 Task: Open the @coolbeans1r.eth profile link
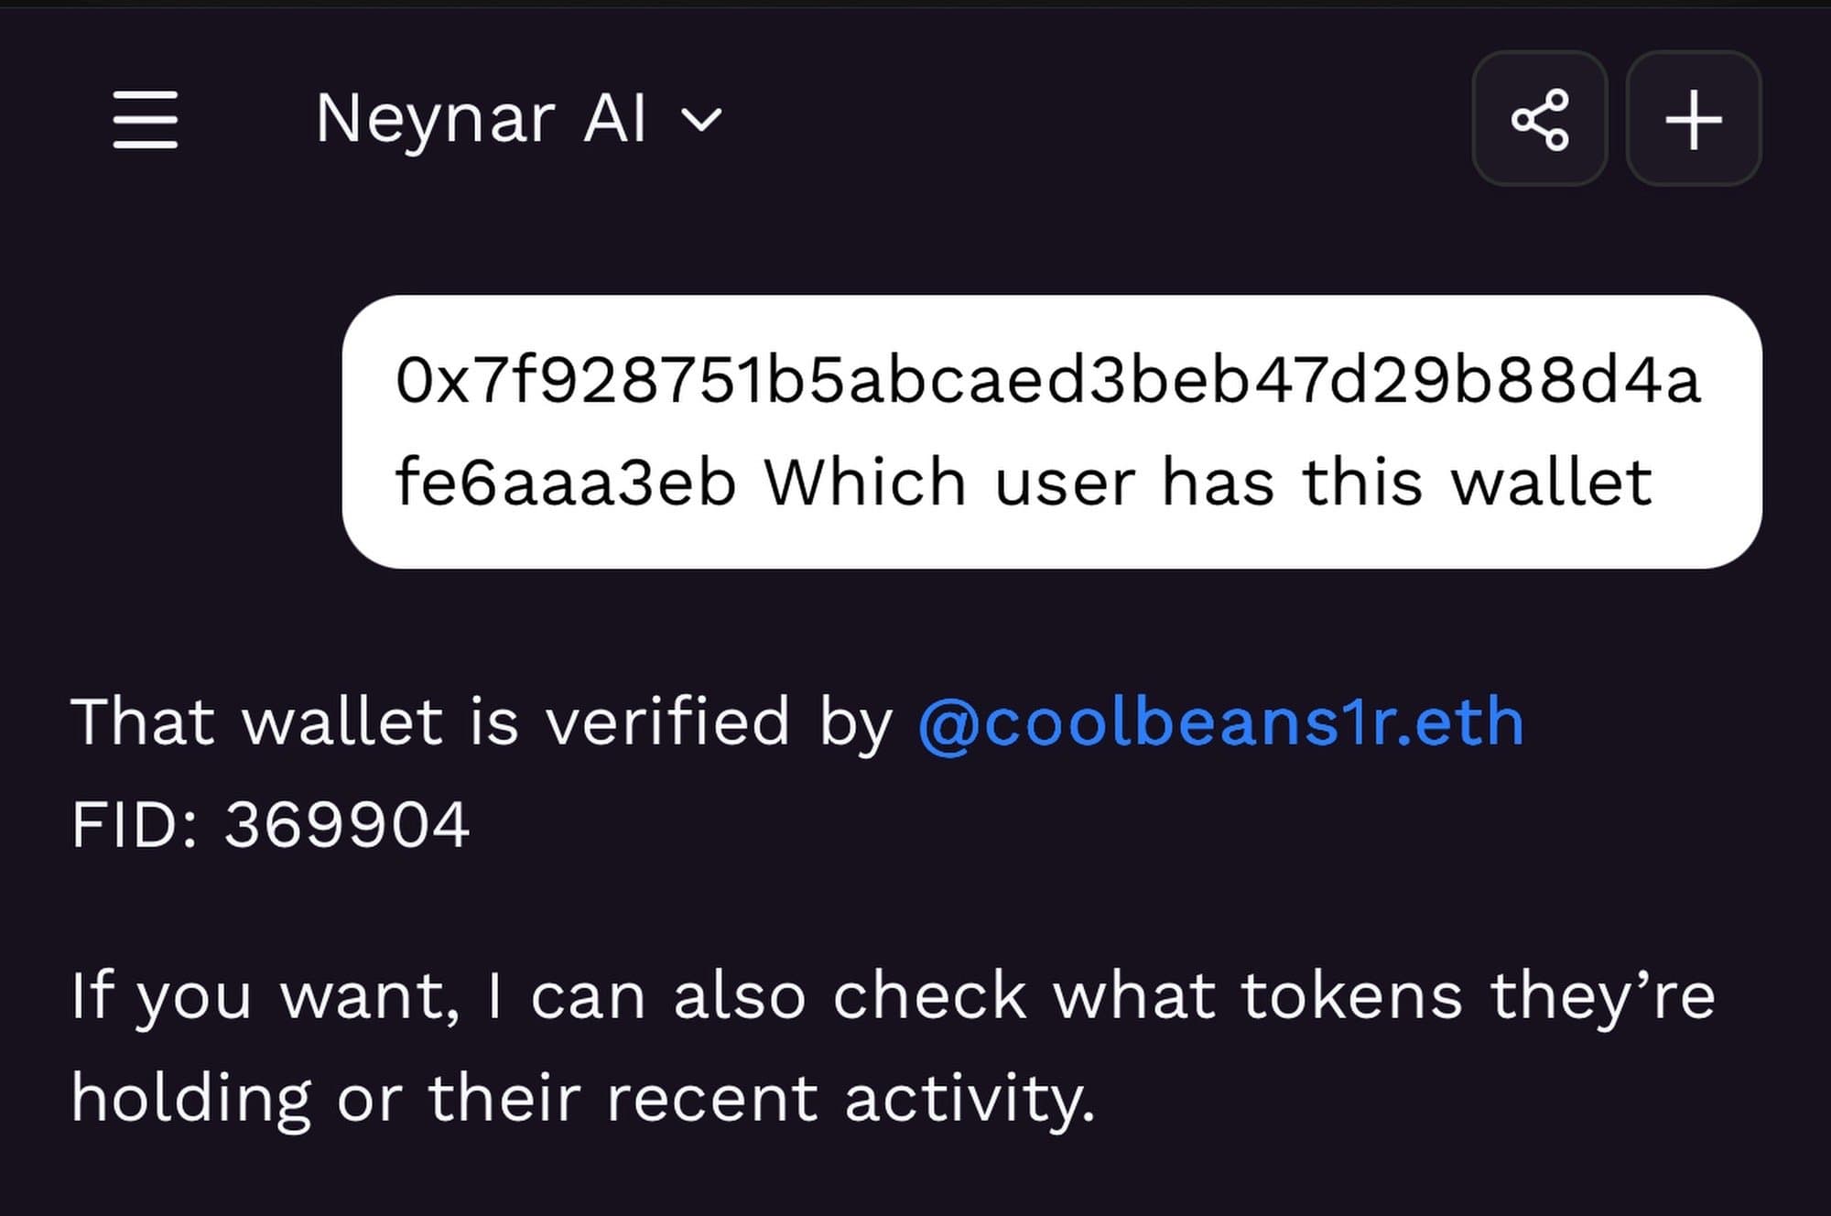tap(1220, 722)
